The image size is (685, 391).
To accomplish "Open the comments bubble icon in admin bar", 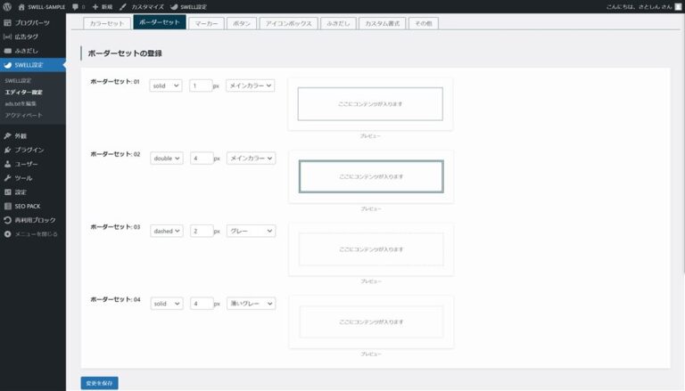I will point(76,6).
